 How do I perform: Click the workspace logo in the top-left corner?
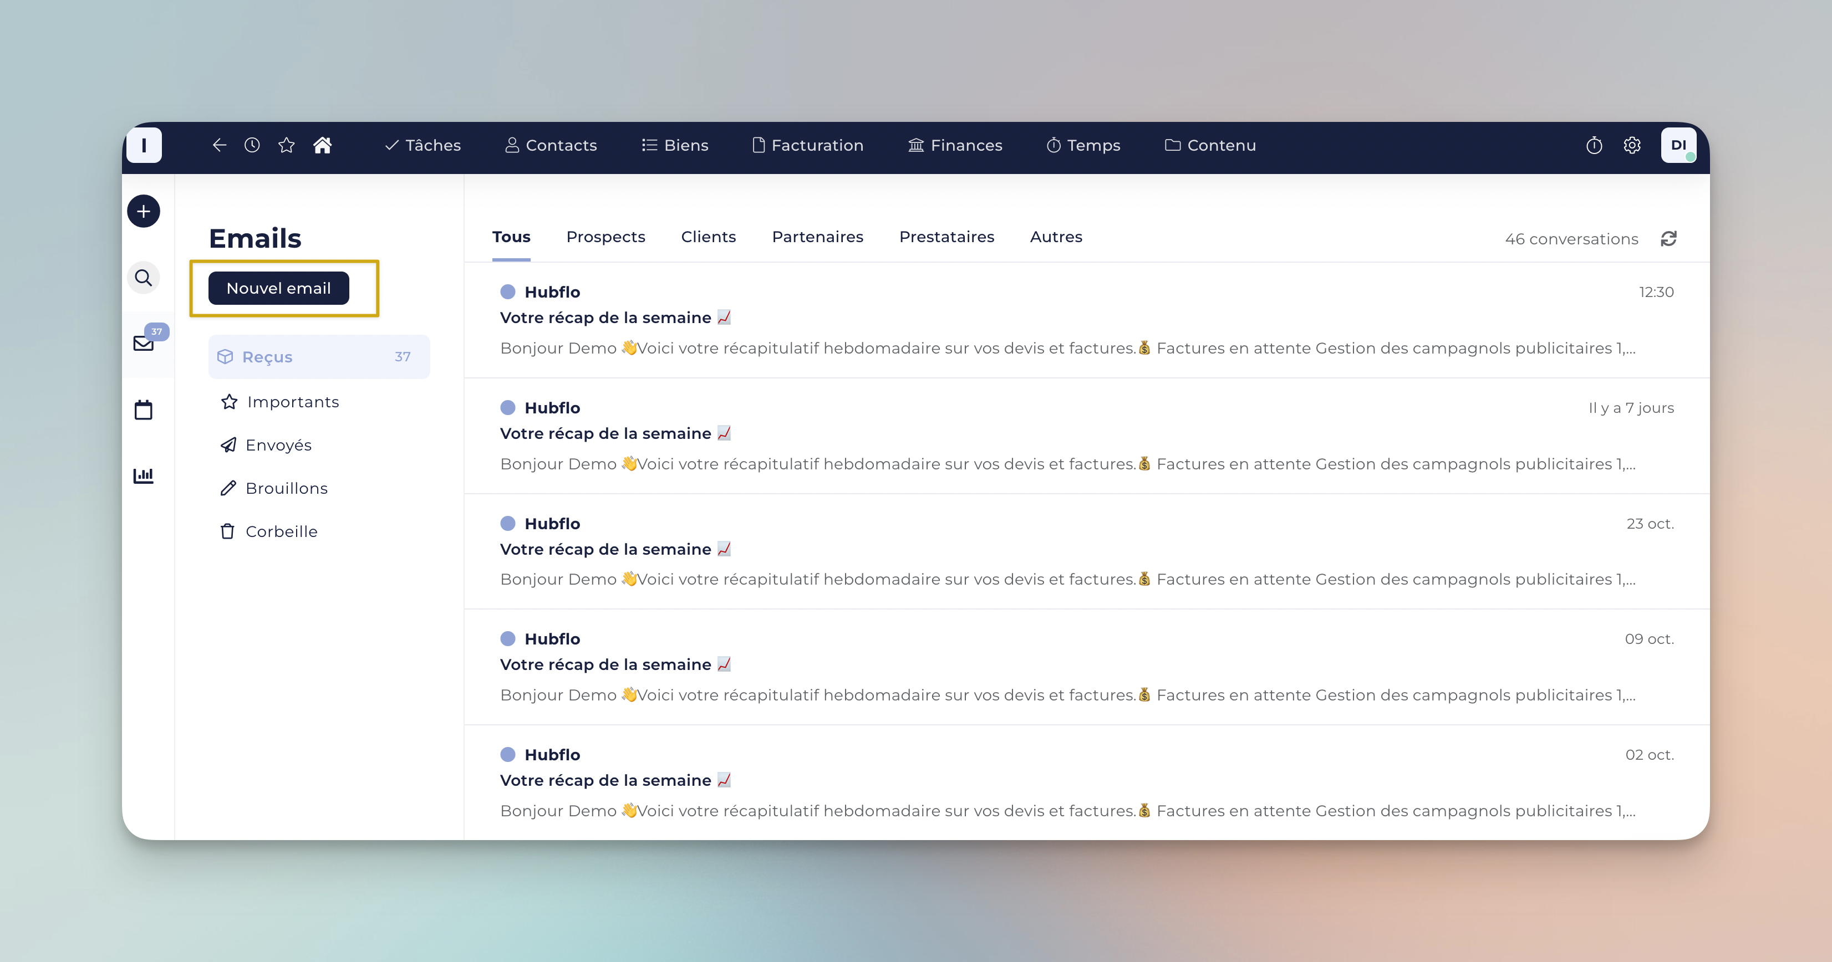click(144, 145)
